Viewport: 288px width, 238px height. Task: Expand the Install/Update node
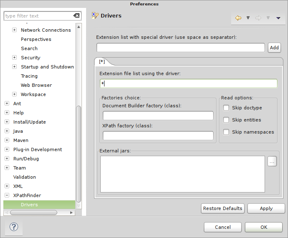(x=7, y=122)
